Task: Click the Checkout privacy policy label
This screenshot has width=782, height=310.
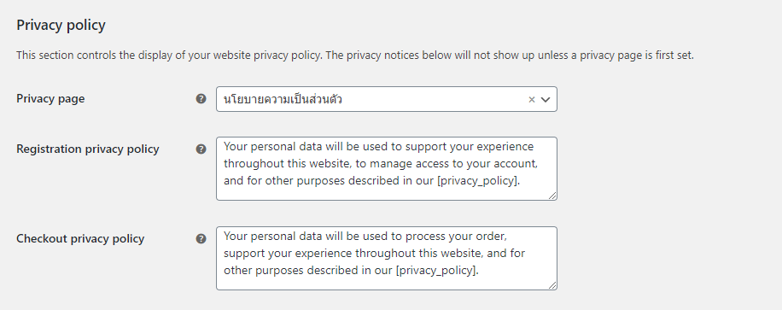Action: click(80, 238)
